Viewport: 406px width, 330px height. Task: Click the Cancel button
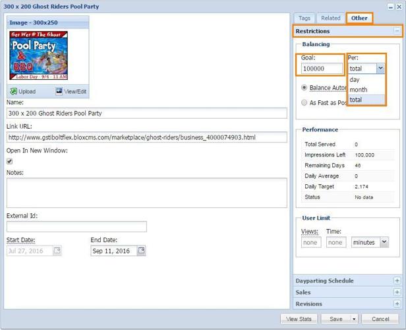[x=380, y=319]
